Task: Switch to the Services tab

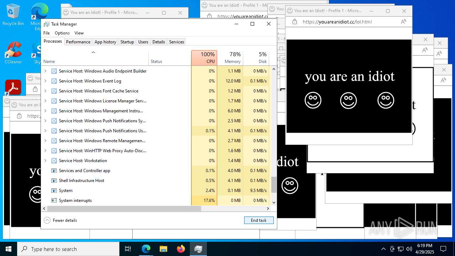Action: [x=177, y=42]
